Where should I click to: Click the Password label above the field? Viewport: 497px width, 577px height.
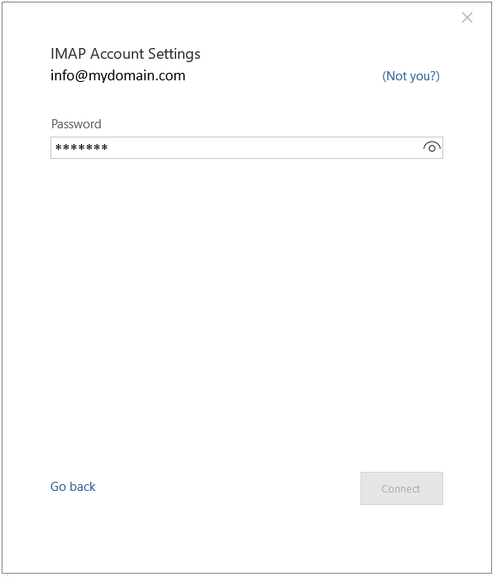click(76, 124)
